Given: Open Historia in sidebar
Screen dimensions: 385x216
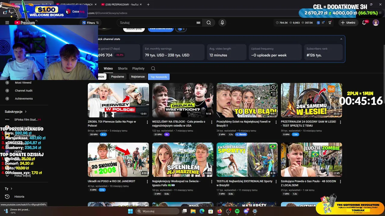Looking at the screenshot, I should pyautogui.click(x=19, y=196).
